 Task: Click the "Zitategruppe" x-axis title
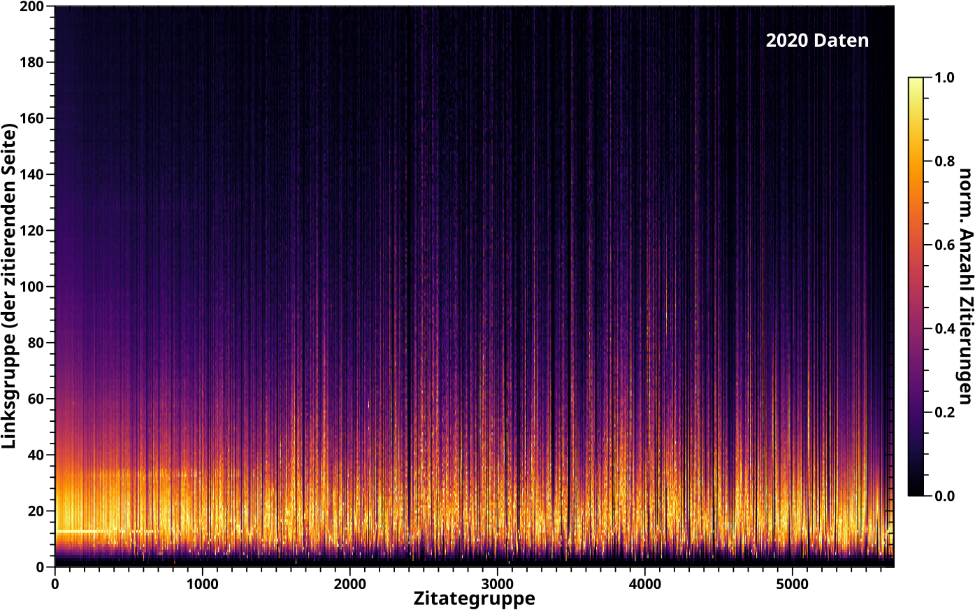click(474, 599)
